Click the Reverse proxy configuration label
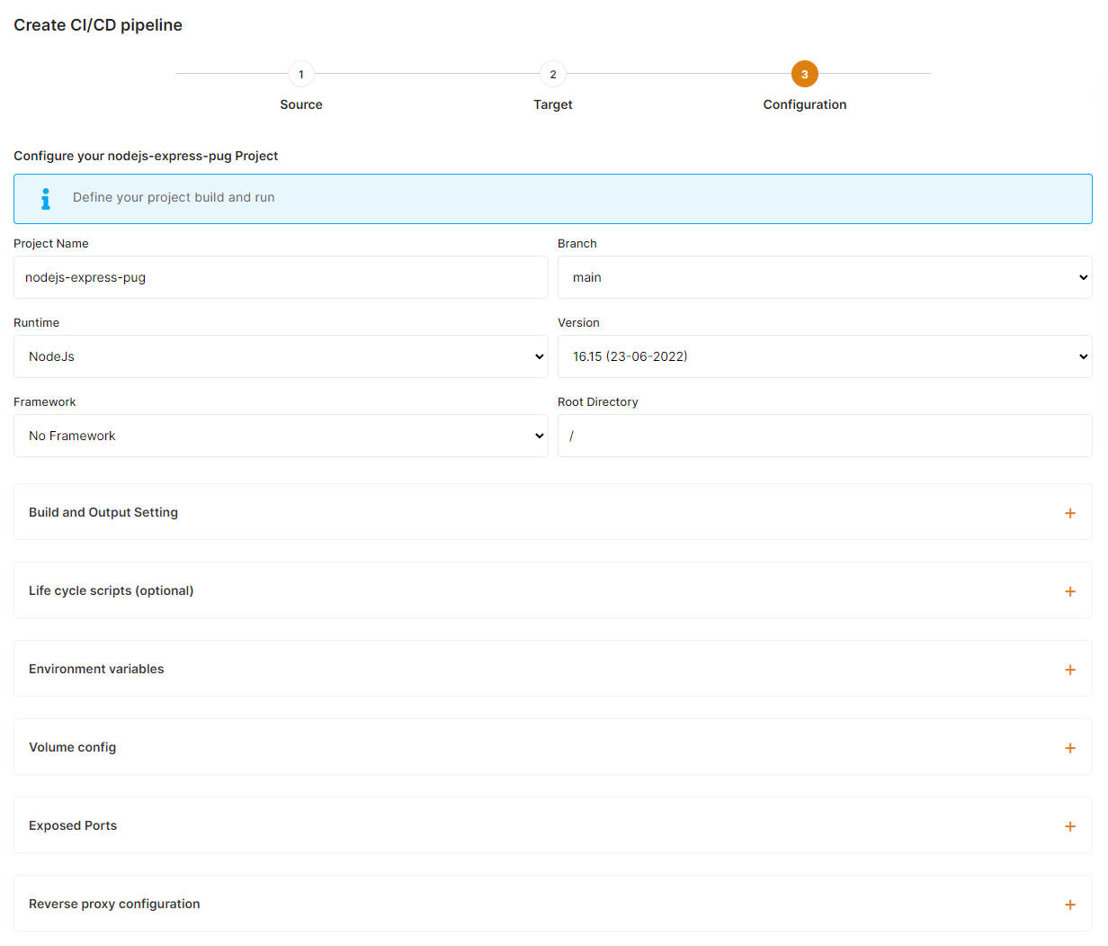The height and width of the screenshot is (946, 1108). [x=114, y=904]
